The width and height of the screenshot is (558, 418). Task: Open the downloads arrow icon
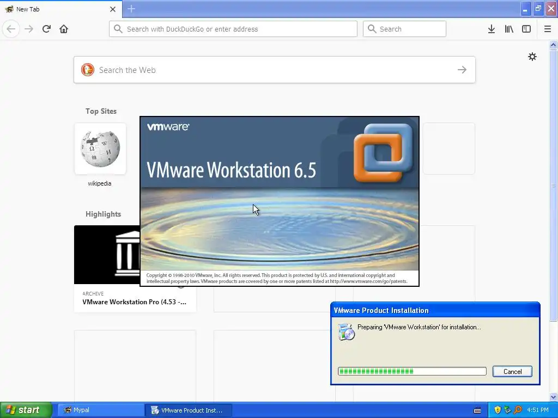tap(492, 29)
